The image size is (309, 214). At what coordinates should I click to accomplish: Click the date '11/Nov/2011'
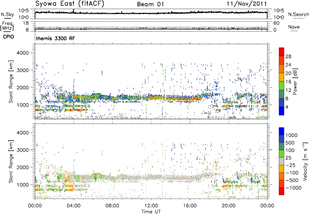(246, 4)
